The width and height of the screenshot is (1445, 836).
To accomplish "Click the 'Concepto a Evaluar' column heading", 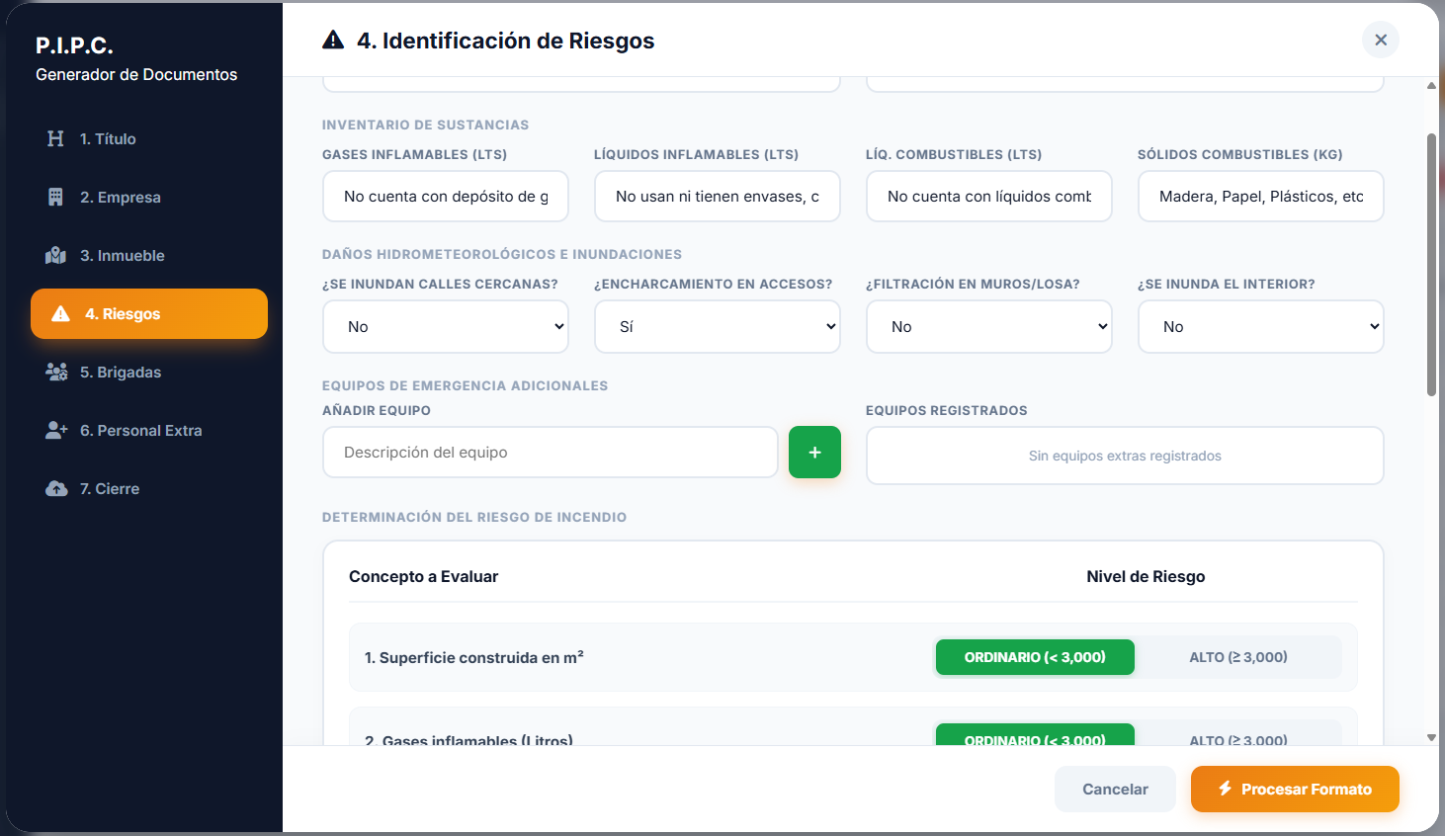I will [x=423, y=576].
